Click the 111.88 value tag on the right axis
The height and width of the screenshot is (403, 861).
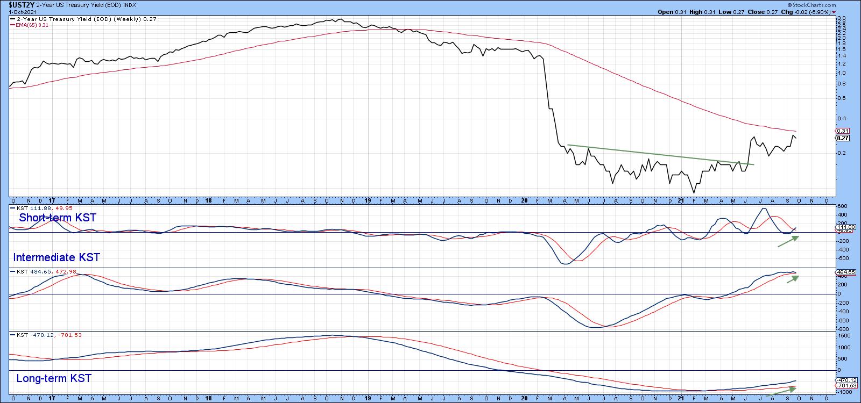(x=845, y=227)
